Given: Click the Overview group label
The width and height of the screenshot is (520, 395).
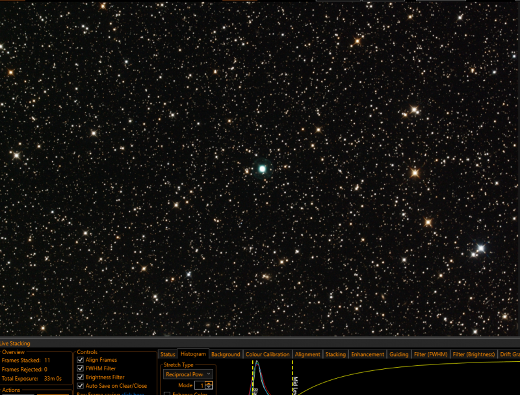Looking at the screenshot, I should [x=13, y=352].
